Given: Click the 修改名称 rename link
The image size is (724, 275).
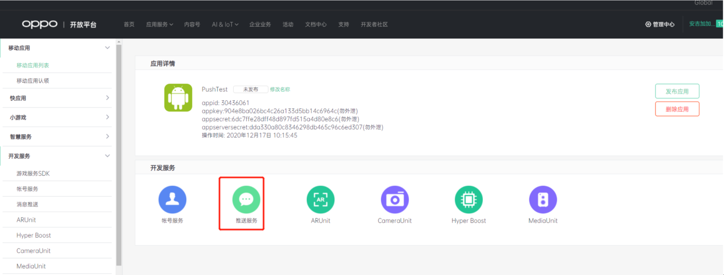Looking at the screenshot, I should pos(280,89).
